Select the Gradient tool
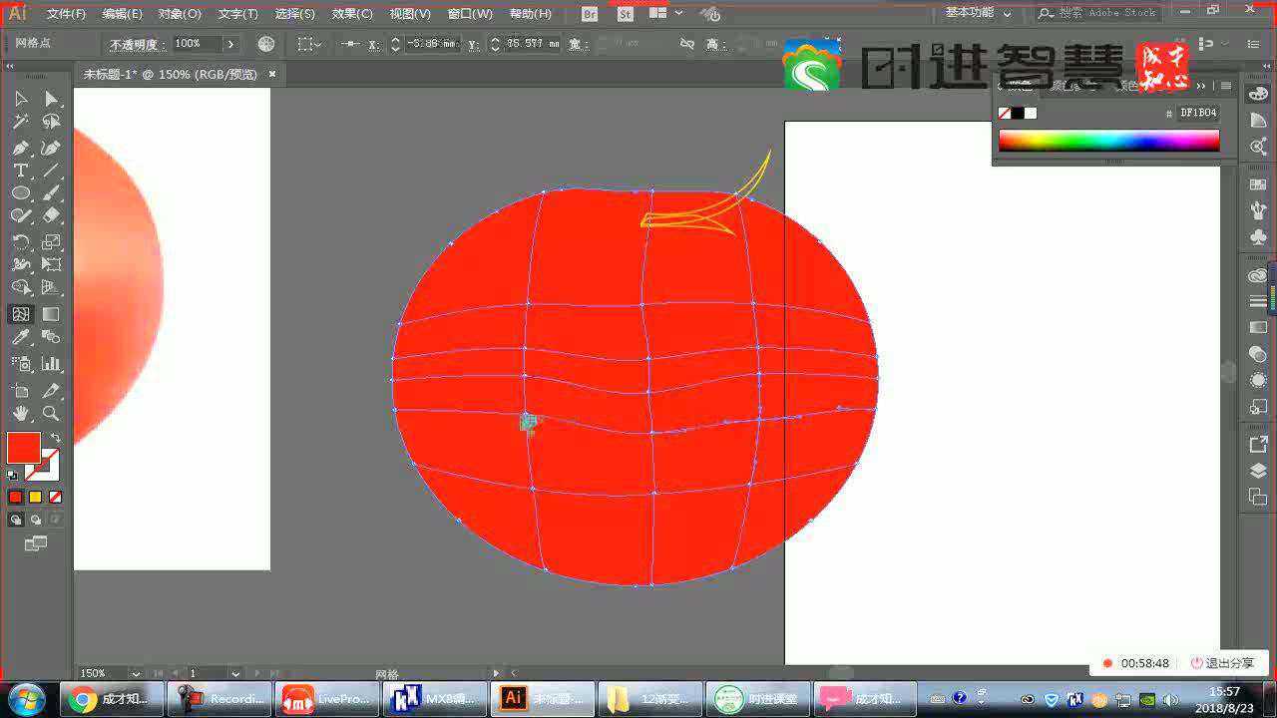Screen dimensions: 1277x718 point(51,314)
